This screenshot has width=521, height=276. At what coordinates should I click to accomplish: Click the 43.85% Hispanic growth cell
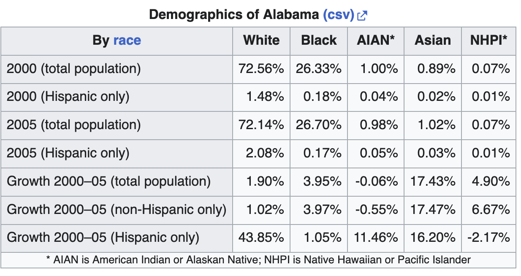click(x=261, y=238)
